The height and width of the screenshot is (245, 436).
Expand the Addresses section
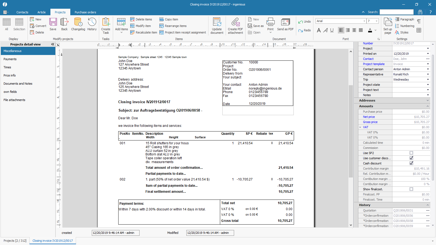tap(428, 100)
